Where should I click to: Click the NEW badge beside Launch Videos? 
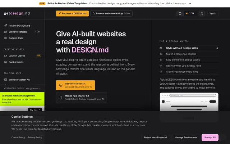click(x=39, y=56)
